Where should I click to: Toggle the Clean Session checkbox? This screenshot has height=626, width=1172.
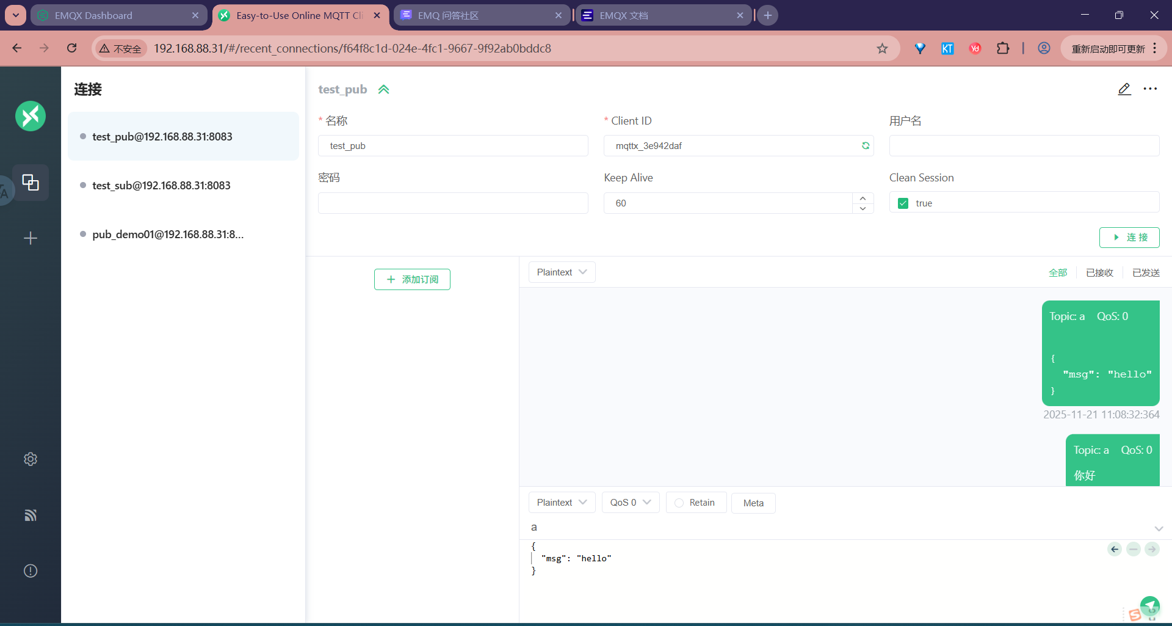click(x=903, y=203)
